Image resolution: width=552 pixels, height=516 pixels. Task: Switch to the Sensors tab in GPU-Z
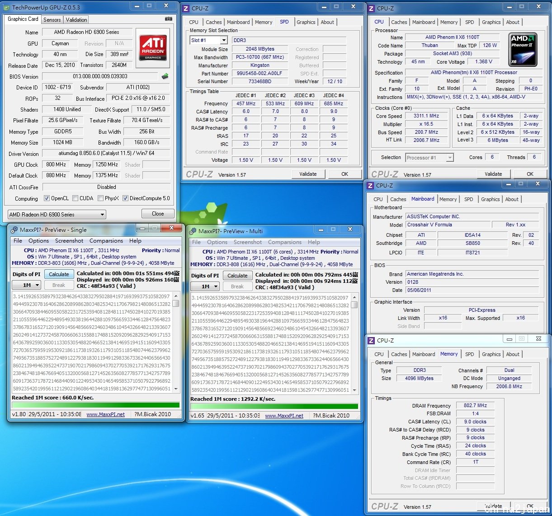pyautogui.click(x=52, y=20)
